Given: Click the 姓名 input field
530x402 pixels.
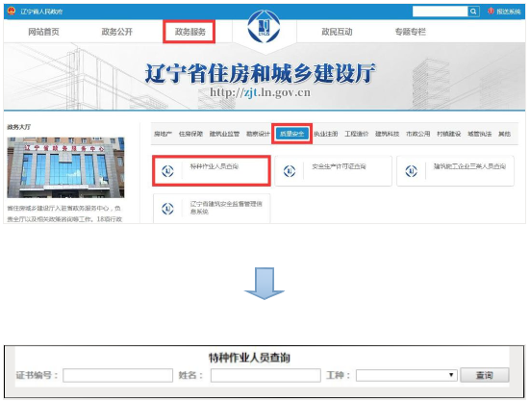Looking at the screenshot, I should tap(265, 375).
